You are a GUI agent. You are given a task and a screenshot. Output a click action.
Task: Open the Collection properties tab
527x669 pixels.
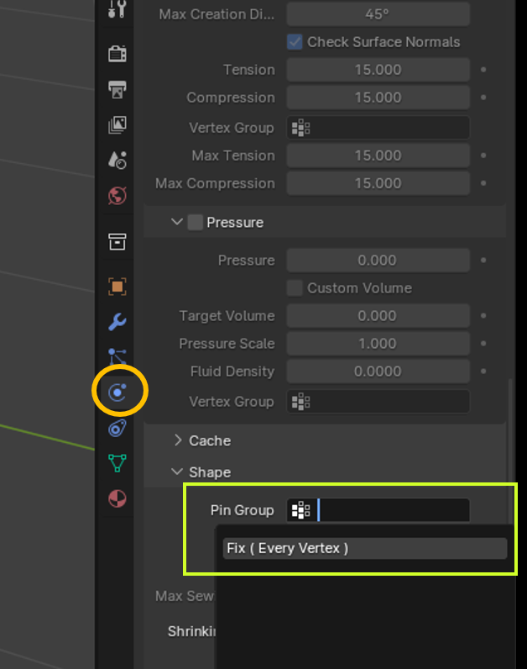tap(117, 242)
